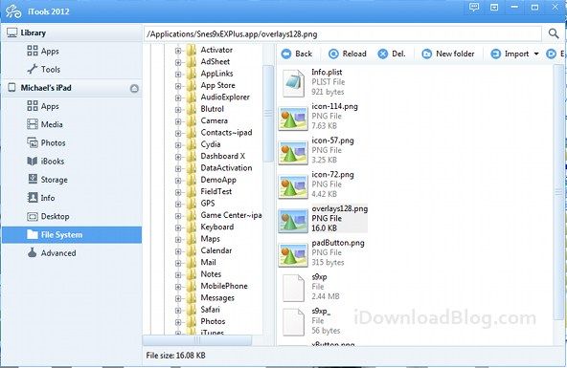Screen dimensions: 567x368
Task: Open the feedback chat icon in title bar
Action: [x=474, y=8]
